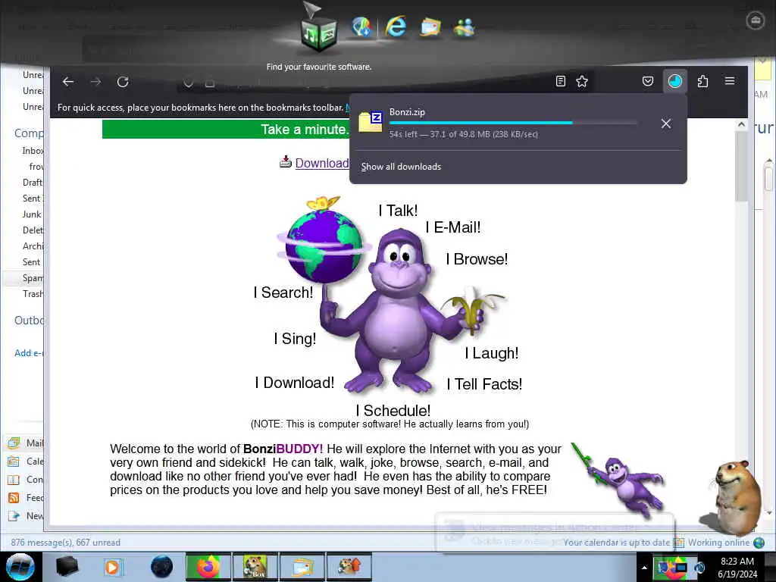This screenshot has height=582, width=776.
Task: Click the 876 message(s) status text
Action: coord(65,543)
